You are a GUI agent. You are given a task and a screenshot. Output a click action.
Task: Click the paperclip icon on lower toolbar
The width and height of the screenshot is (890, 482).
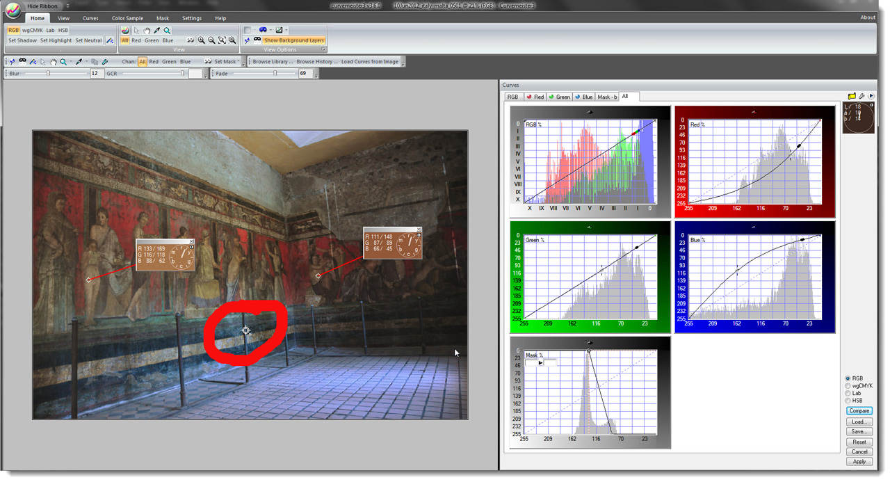pyautogui.click(x=105, y=61)
